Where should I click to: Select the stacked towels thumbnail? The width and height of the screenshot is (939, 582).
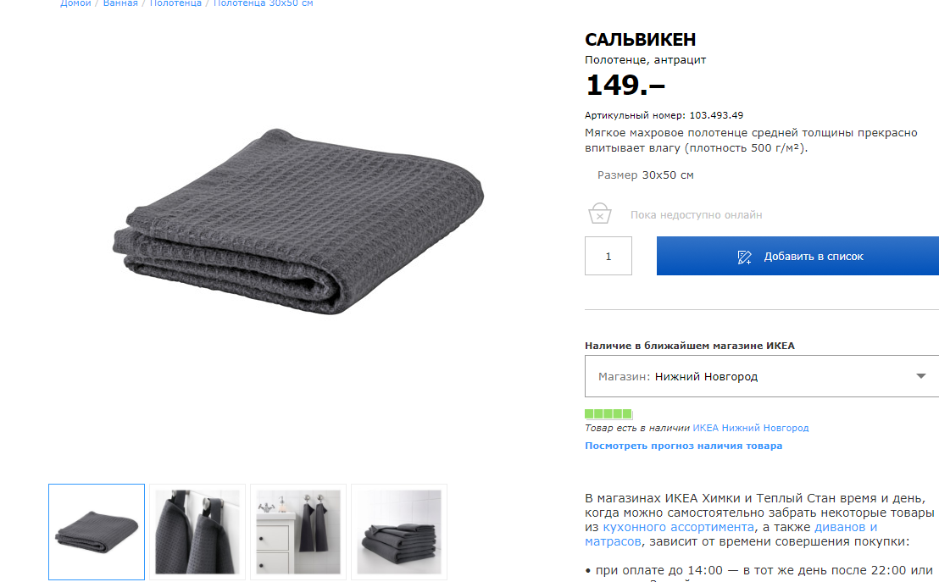click(399, 532)
